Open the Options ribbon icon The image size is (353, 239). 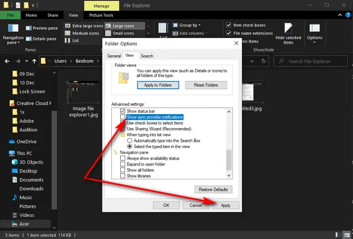click(x=314, y=28)
